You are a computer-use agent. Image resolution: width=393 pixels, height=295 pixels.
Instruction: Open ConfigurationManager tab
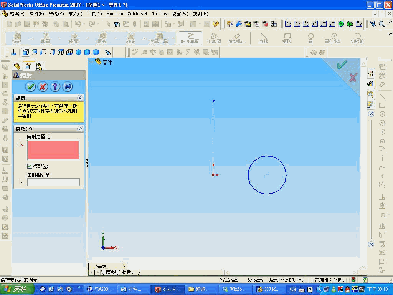39,66
